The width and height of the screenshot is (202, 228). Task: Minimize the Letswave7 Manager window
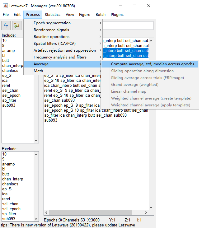point(120,6)
